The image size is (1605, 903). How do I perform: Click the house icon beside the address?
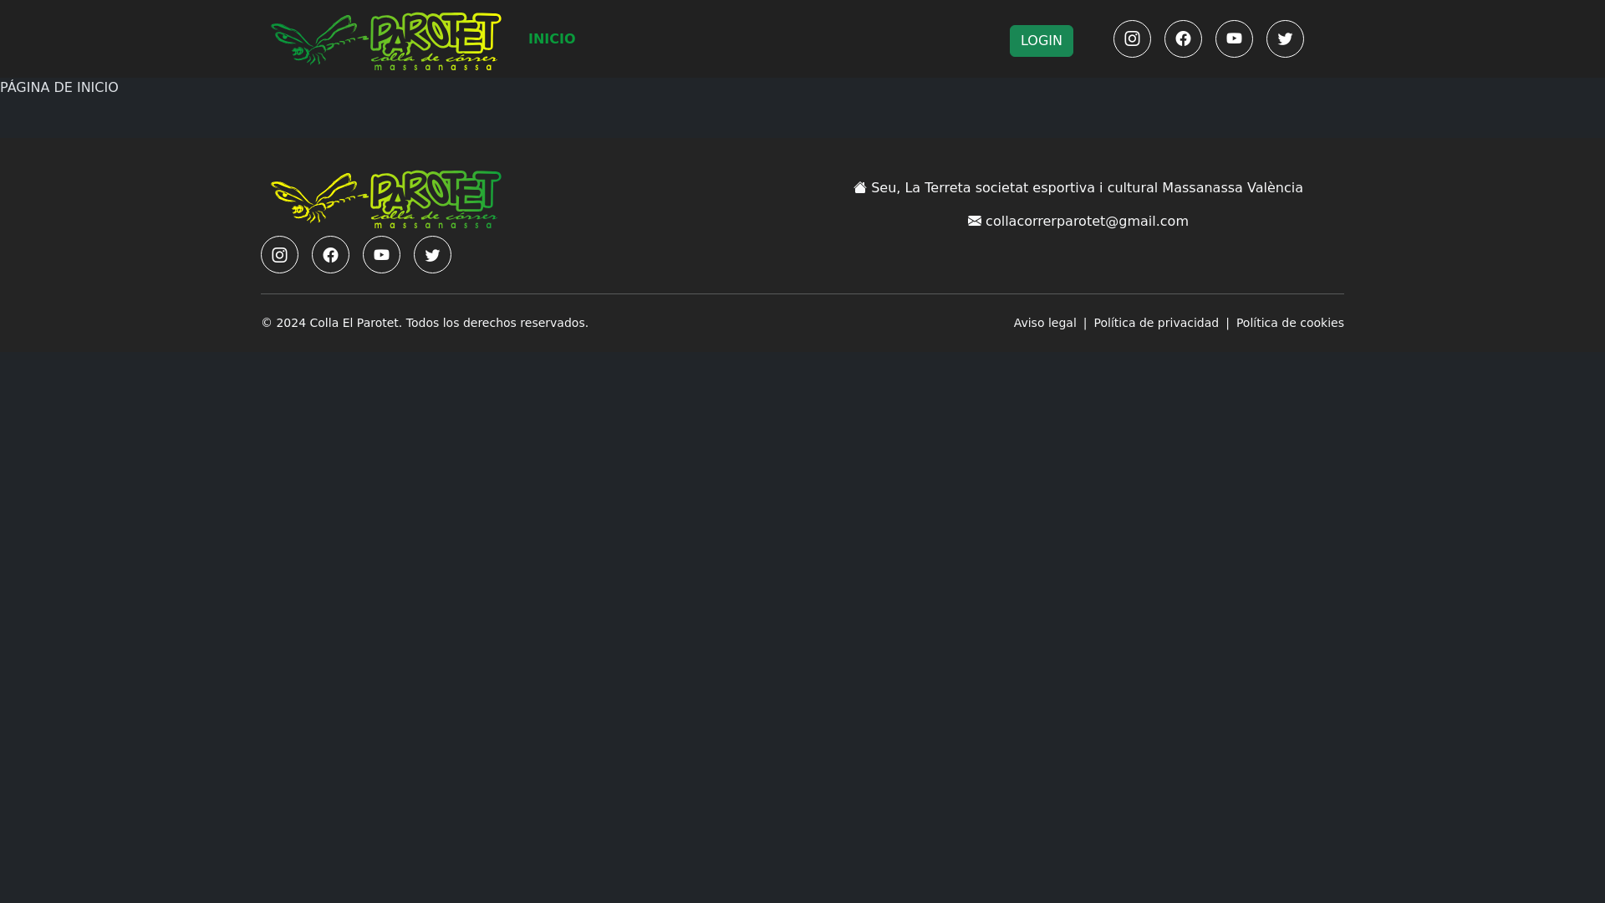tap(860, 187)
